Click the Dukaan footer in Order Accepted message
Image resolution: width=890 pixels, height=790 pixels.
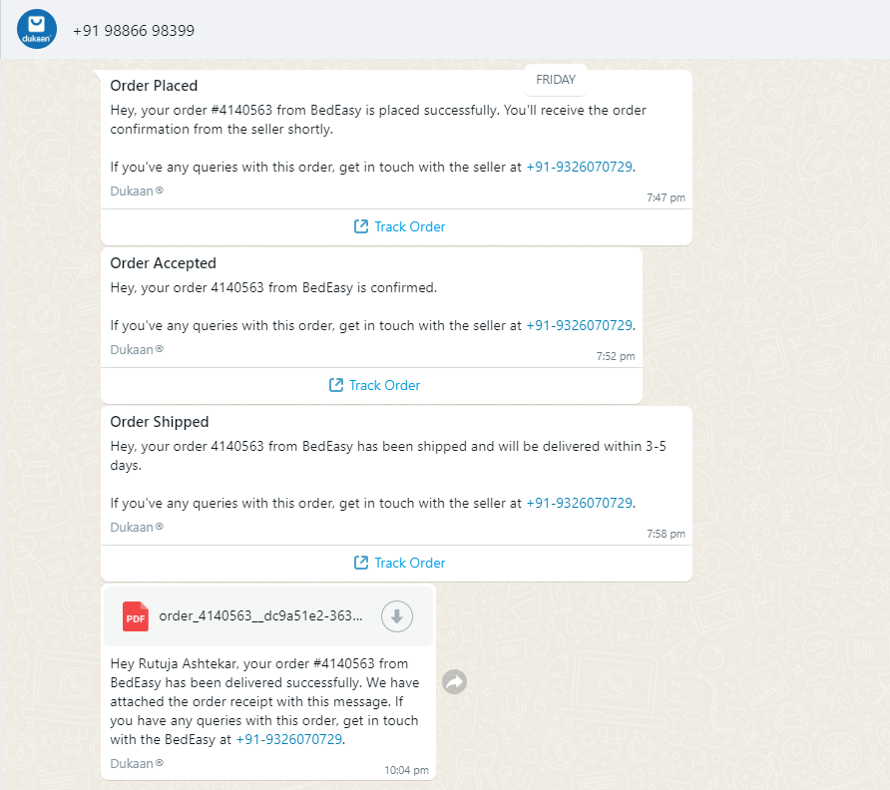click(x=137, y=349)
